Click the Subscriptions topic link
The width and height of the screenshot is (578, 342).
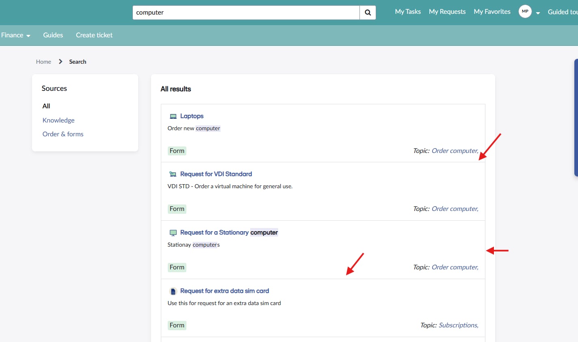pyautogui.click(x=458, y=325)
